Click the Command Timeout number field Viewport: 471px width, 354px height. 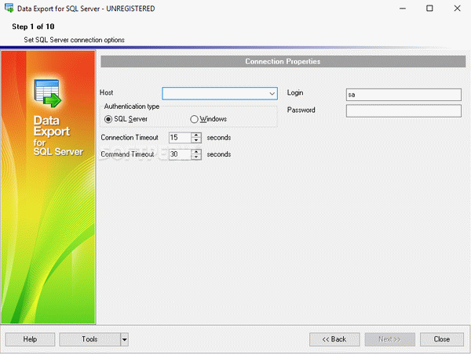[180, 154]
